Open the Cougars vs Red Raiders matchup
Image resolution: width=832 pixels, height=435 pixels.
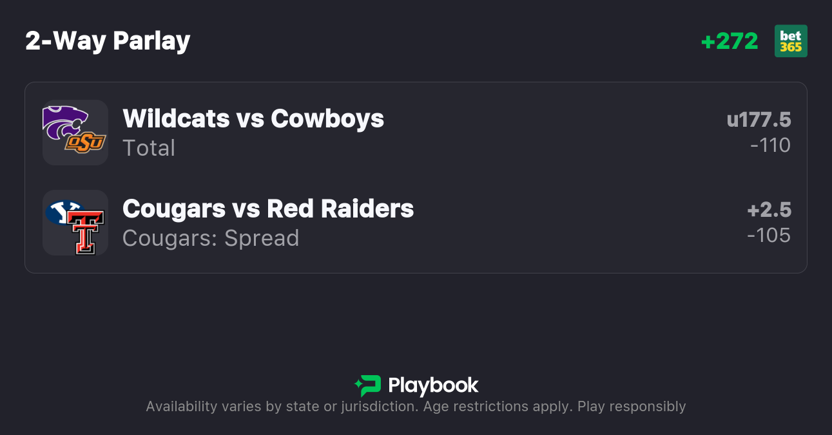coord(268,208)
